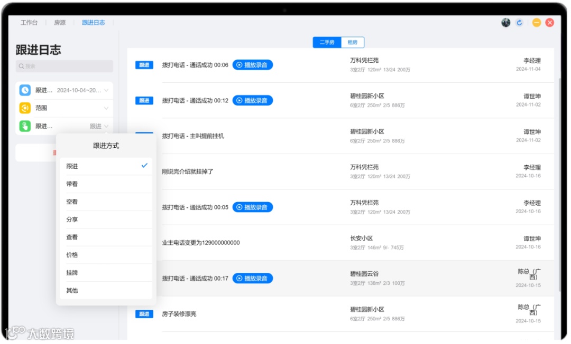571x344 pixels.
Task: Play recording for 00:17 call
Action: tap(252, 278)
